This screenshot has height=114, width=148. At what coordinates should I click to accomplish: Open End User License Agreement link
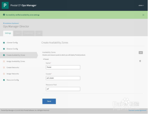pyautogui.click(x=137, y=110)
